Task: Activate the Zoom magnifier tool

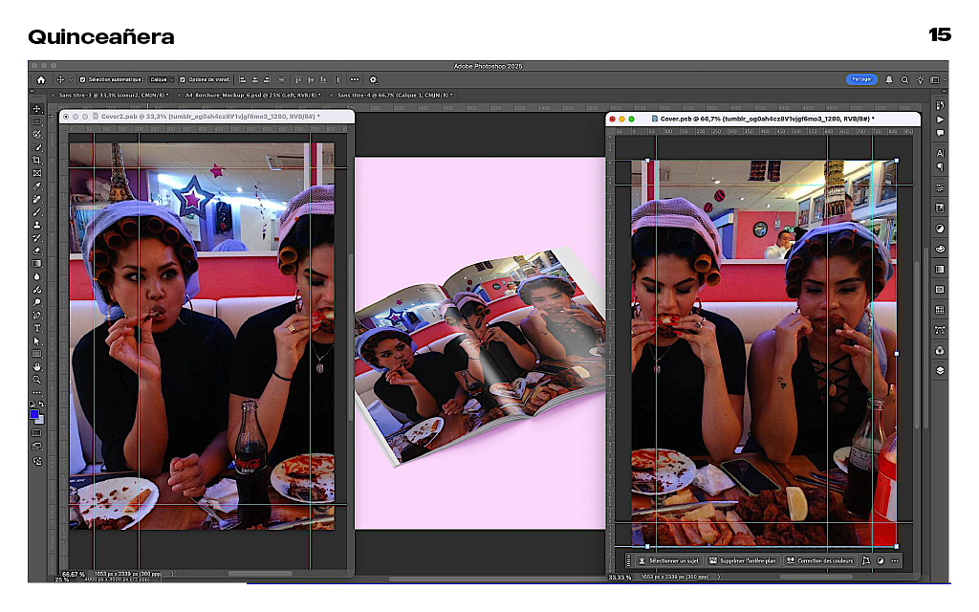Action: (x=37, y=380)
